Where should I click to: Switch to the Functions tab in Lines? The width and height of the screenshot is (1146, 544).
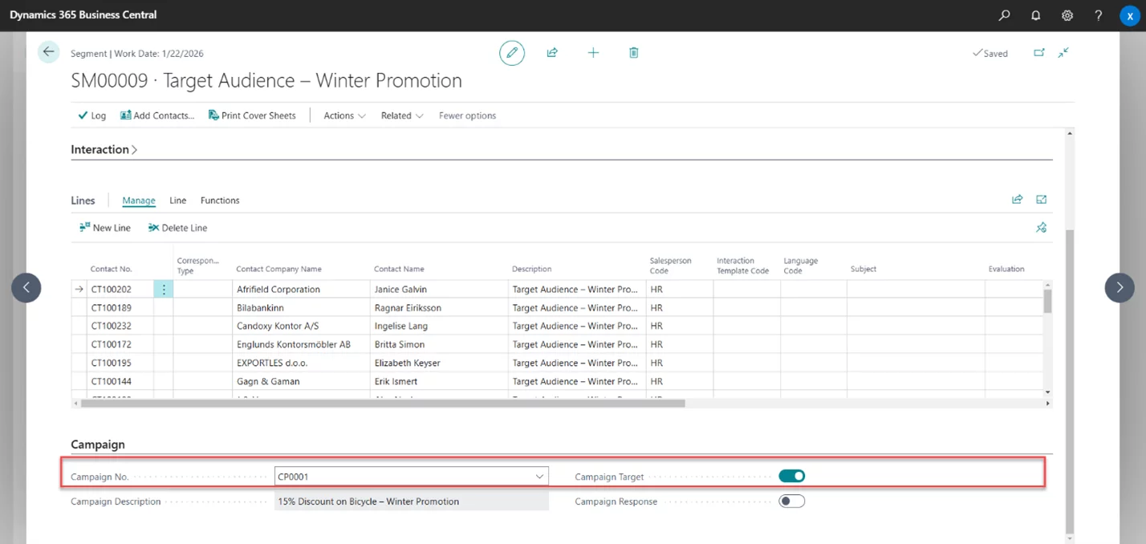220,201
